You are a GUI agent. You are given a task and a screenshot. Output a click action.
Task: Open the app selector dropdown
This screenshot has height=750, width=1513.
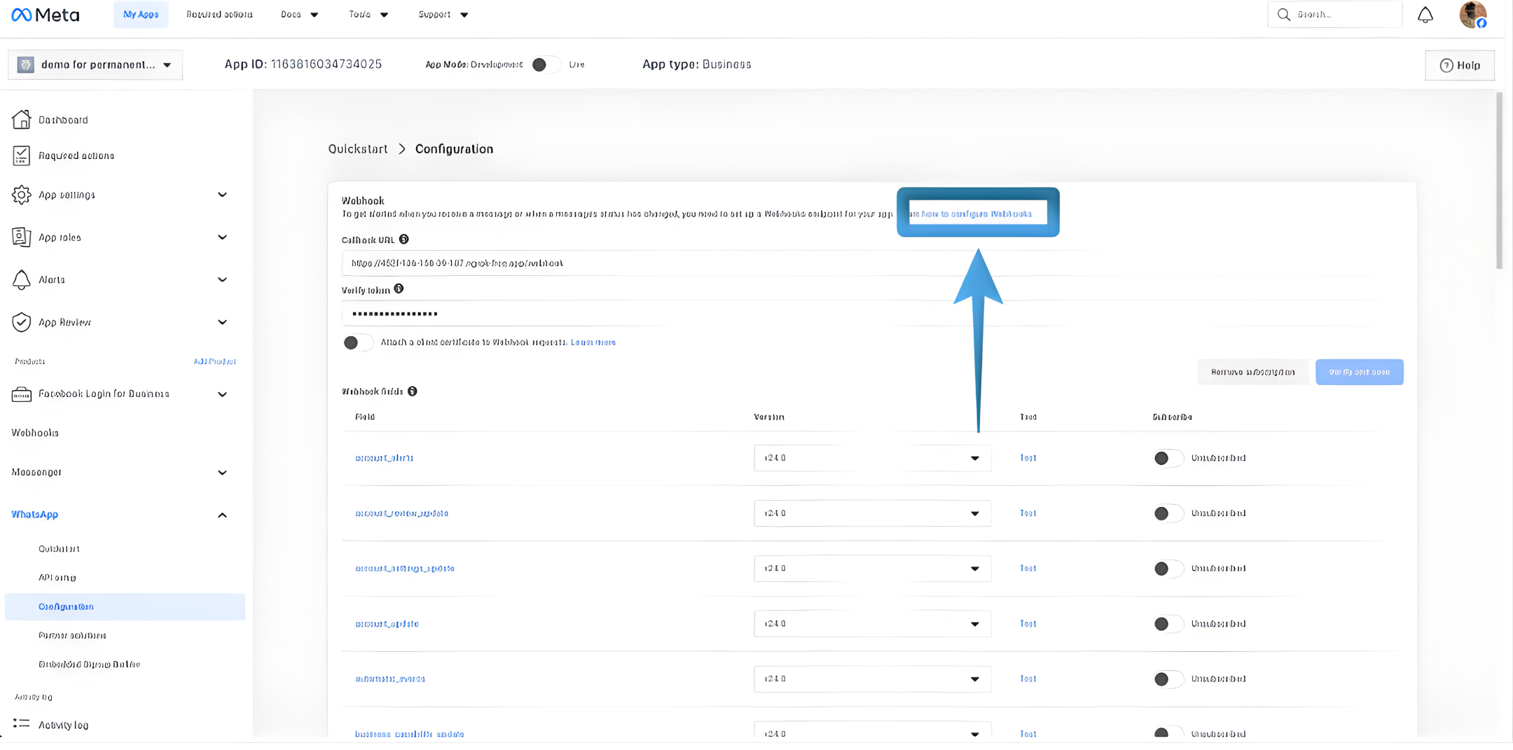pyautogui.click(x=95, y=64)
